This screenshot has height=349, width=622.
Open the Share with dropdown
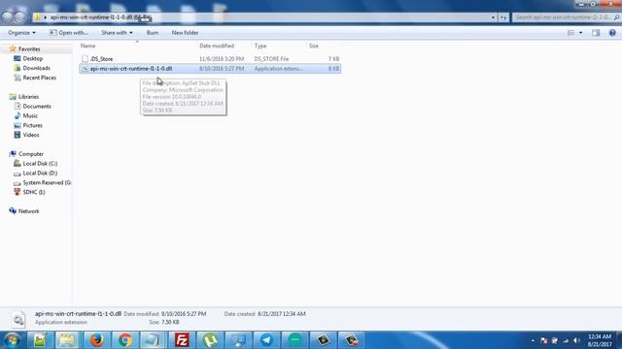[x=117, y=33]
